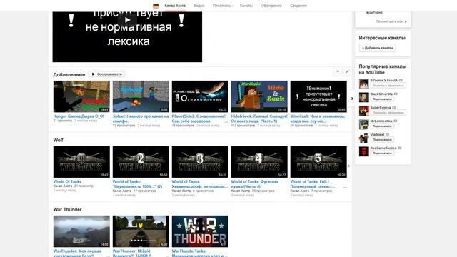Open the section dropdown arrow near Добавленные
The image size is (457, 257).
pyautogui.click(x=338, y=71)
